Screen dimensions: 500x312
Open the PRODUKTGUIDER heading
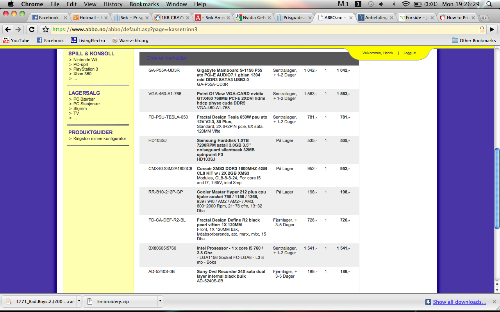tap(91, 132)
